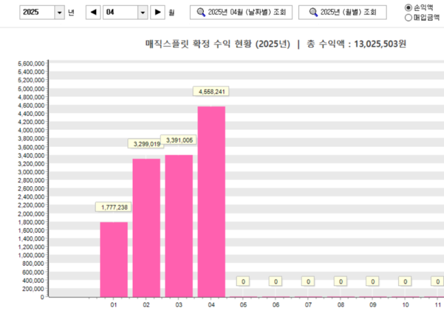Click the 0 label above month 08

pos(341,281)
